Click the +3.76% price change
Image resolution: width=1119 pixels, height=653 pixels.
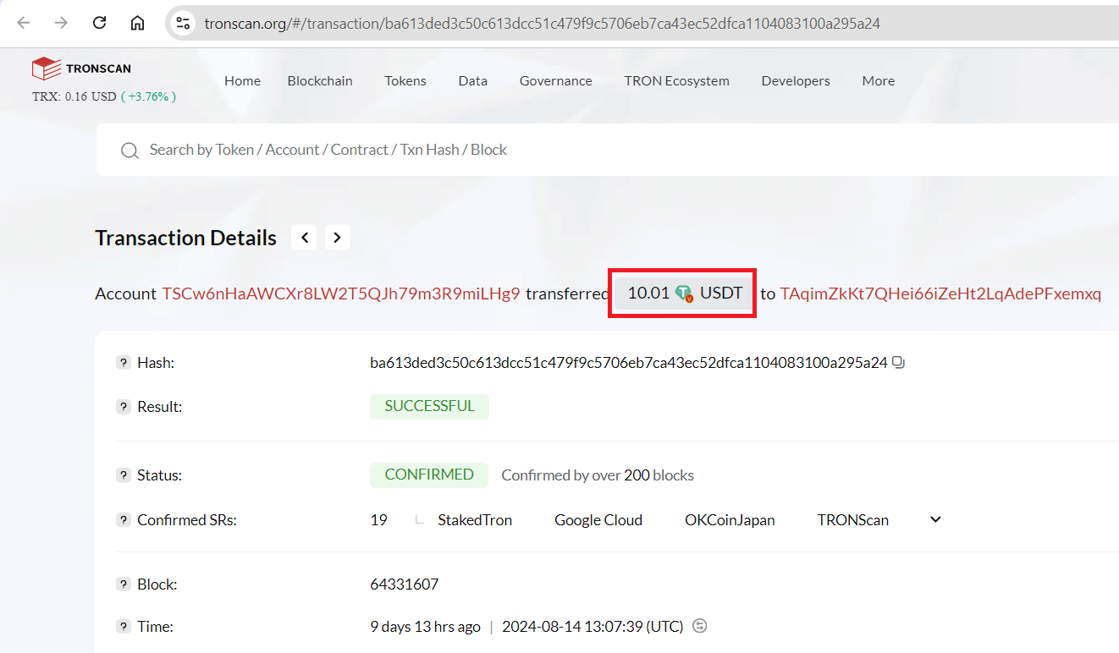[x=149, y=96]
